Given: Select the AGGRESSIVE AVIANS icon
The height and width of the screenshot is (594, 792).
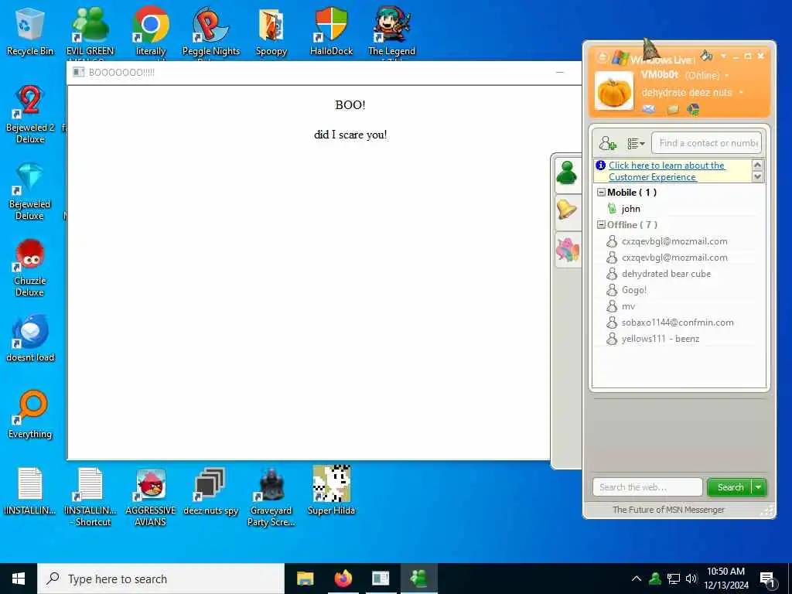Looking at the screenshot, I should point(151,497).
